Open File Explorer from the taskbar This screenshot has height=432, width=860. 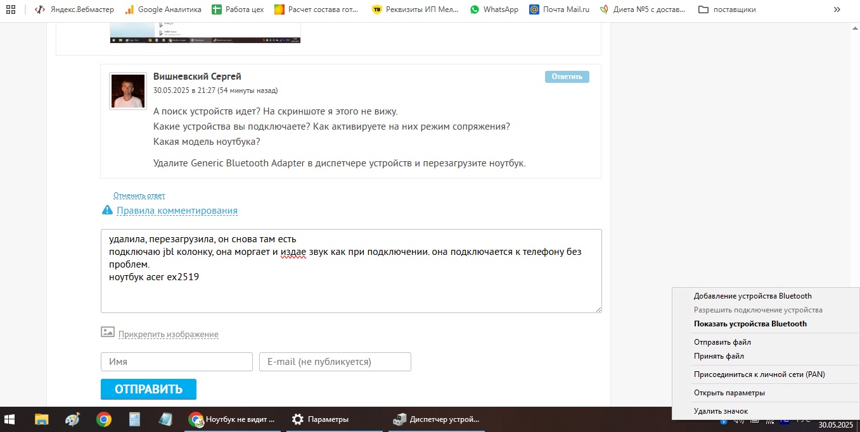tap(42, 419)
